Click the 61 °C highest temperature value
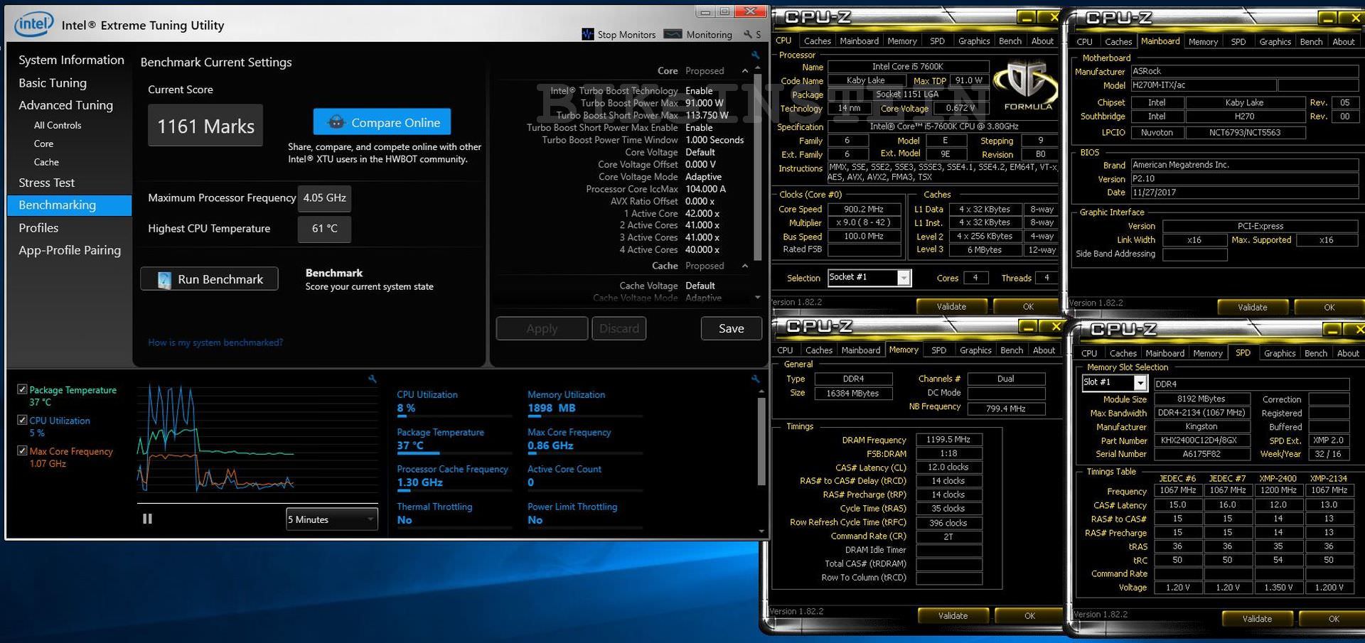This screenshot has height=643, width=1365. coord(325,229)
